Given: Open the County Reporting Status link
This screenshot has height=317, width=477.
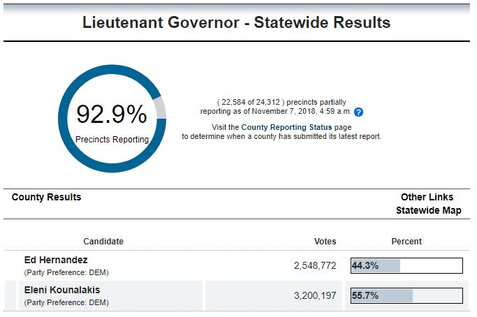Looking at the screenshot, I should tap(286, 127).
